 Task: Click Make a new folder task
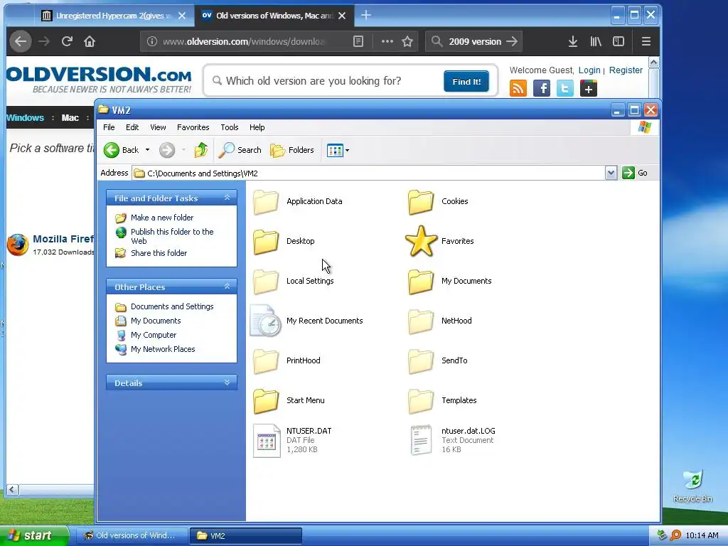coord(162,218)
